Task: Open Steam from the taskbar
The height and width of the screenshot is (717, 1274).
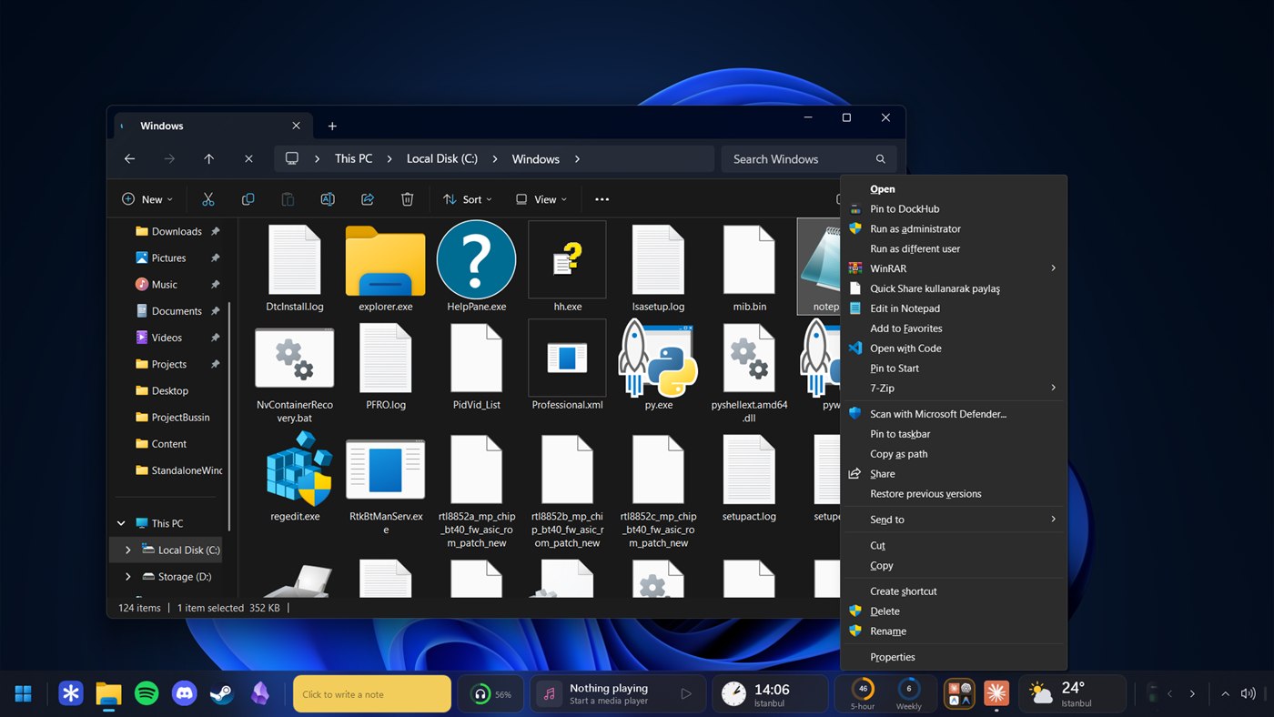Action: 221,694
